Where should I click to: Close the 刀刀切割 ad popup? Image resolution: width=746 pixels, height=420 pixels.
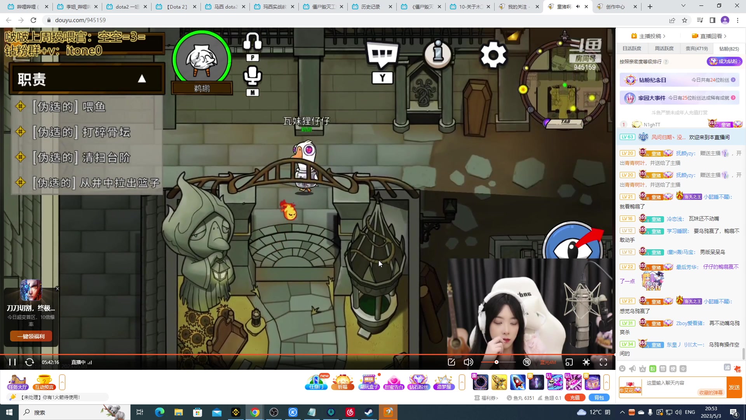[x=58, y=289]
